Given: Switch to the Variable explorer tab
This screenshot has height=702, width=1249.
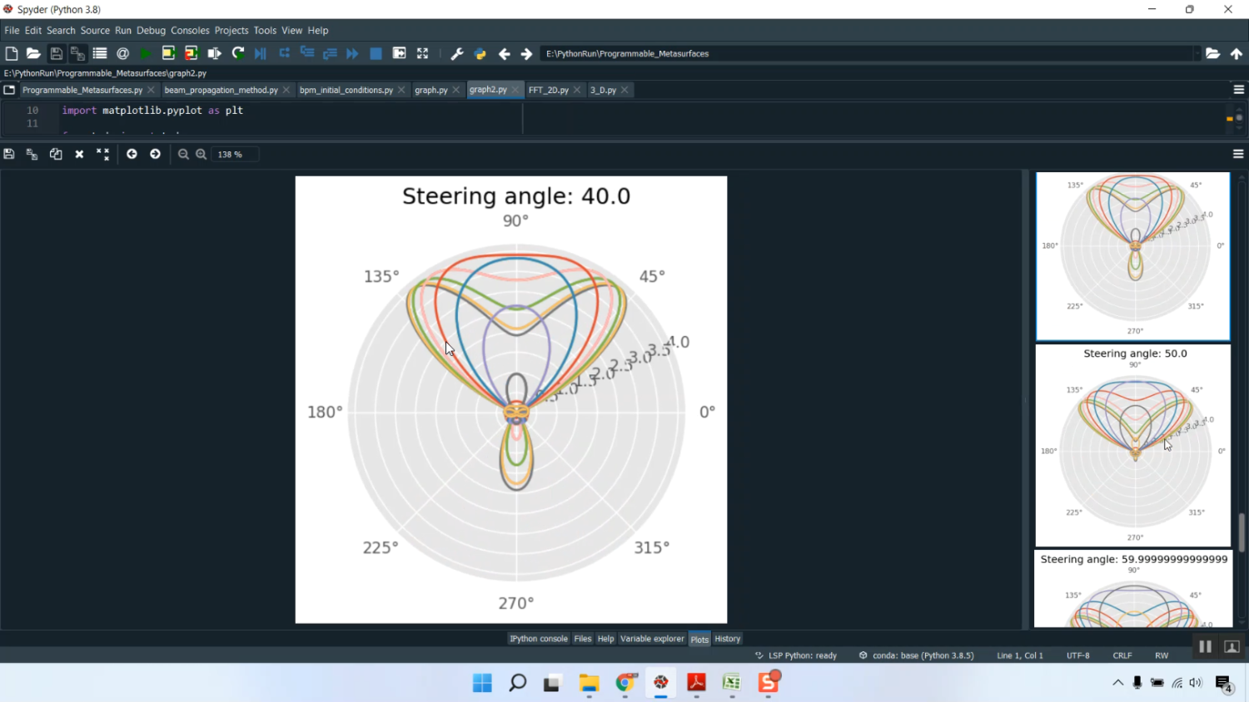Looking at the screenshot, I should (652, 639).
